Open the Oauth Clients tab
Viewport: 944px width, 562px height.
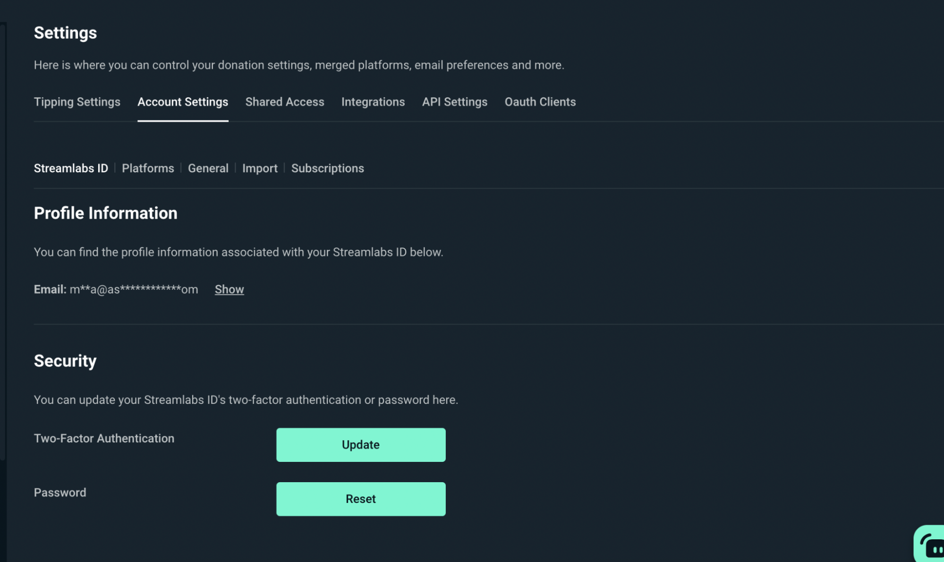[540, 102]
